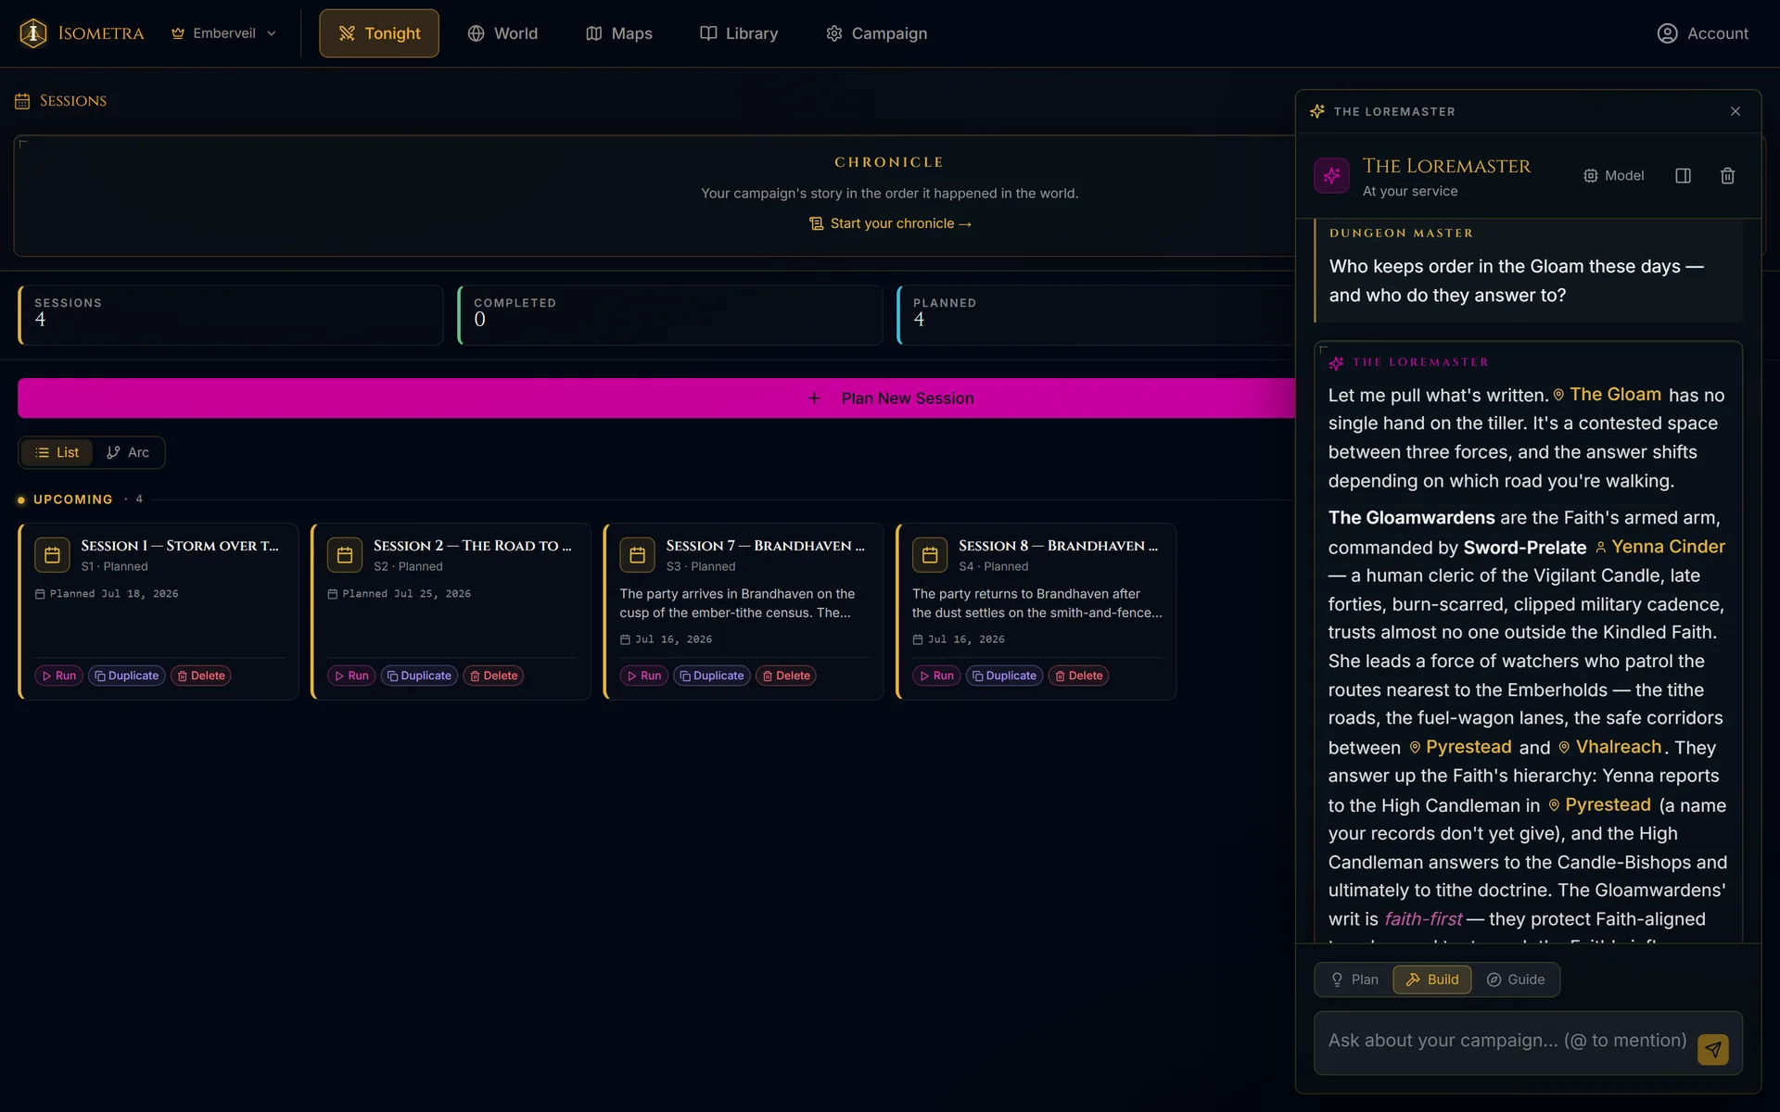The width and height of the screenshot is (1780, 1112).
Task: Open the Account menu
Action: 1702,33
